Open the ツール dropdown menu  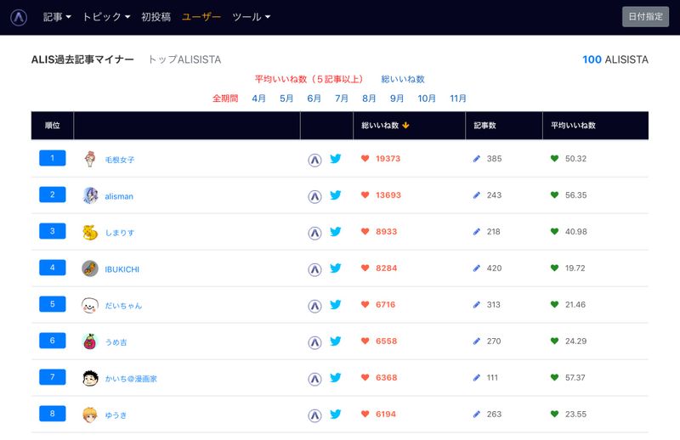pos(252,17)
